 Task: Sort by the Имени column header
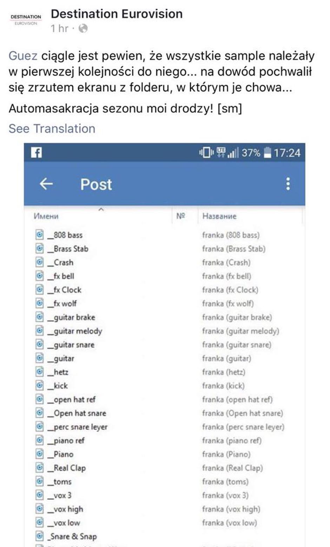46,216
